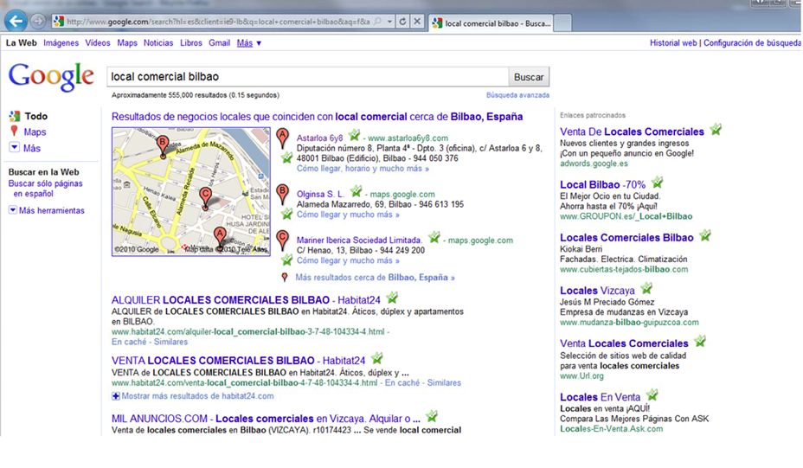The image size is (803, 468).
Task: Click the browser URL address field
Action: coord(218,22)
